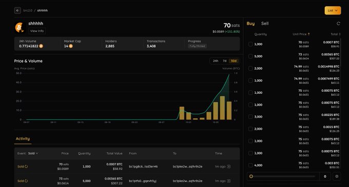This screenshot has height=187, width=349.
Task: Click BTC coin icon next to Market Cap
Action: (x=71, y=46)
